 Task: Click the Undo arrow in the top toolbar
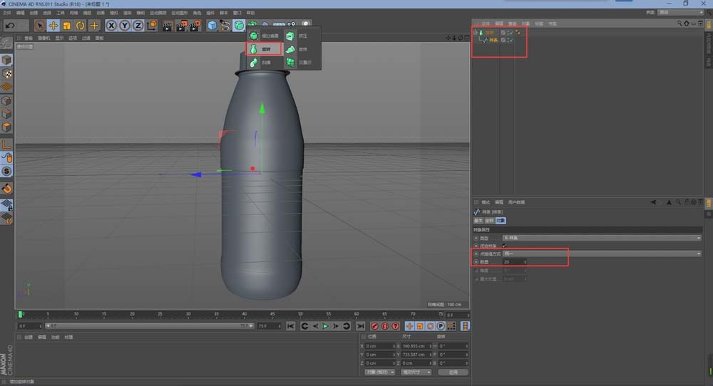click(x=10, y=26)
